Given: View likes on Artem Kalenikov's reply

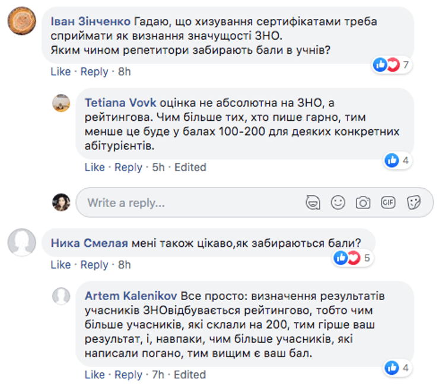Looking at the screenshot, I should [397, 368].
